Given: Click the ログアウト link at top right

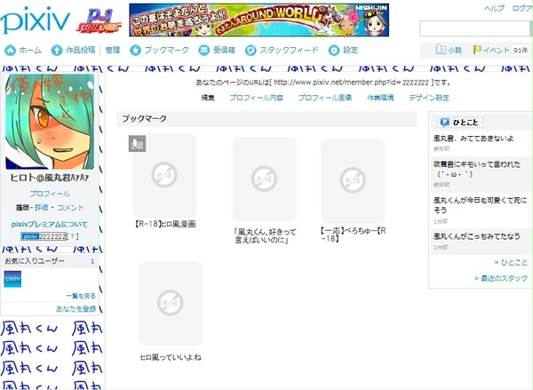Looking at the screenshot, I should (522, 9).
